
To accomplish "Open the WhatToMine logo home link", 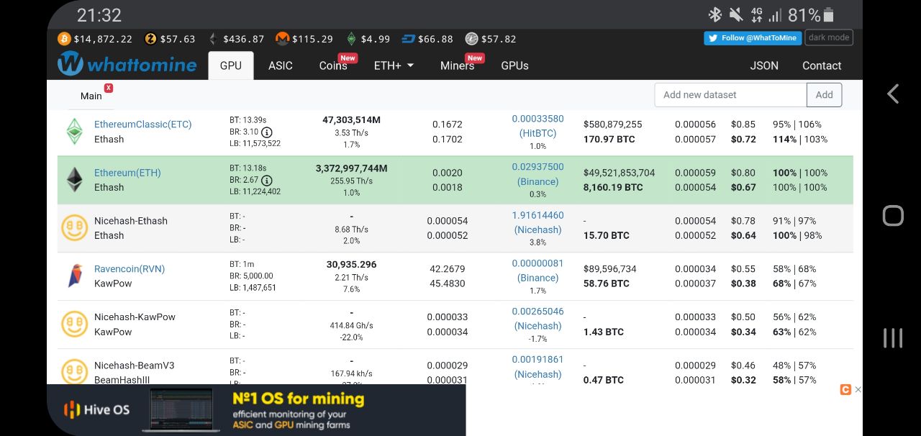I will point(127,64).
